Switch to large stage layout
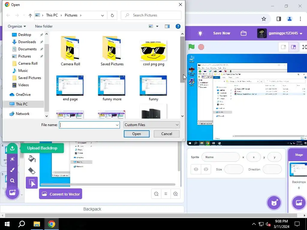Image resolution: width=307 pixels, height=230 pixels. coord(293,47)
